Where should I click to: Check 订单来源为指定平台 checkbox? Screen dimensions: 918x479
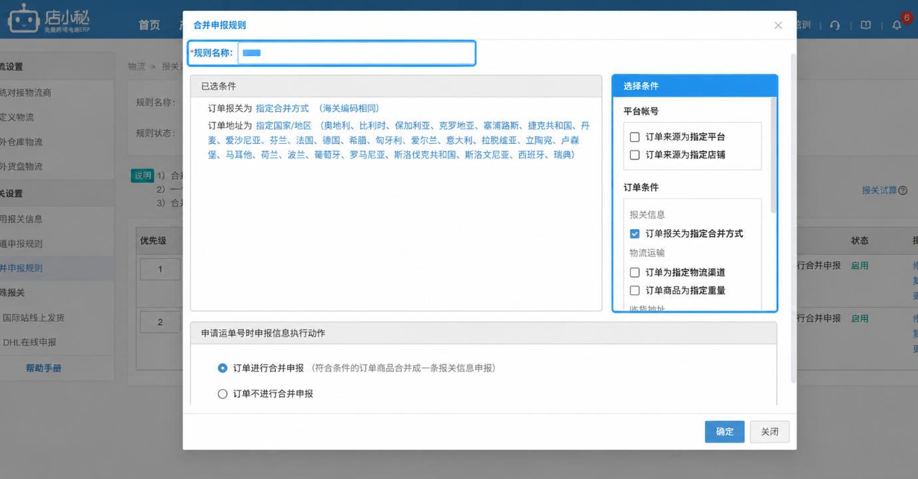(x=635, y=137)
